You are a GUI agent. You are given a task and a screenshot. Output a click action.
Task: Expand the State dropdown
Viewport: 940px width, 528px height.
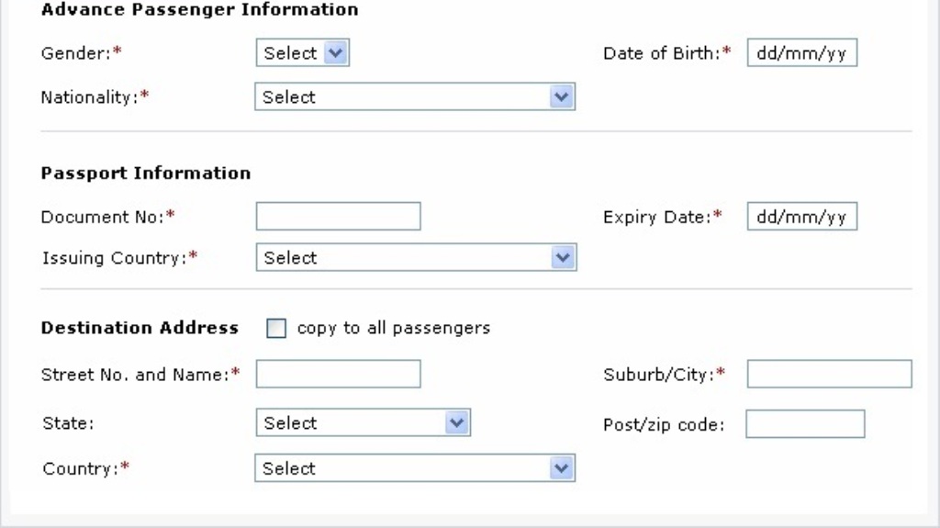[363, 423]
